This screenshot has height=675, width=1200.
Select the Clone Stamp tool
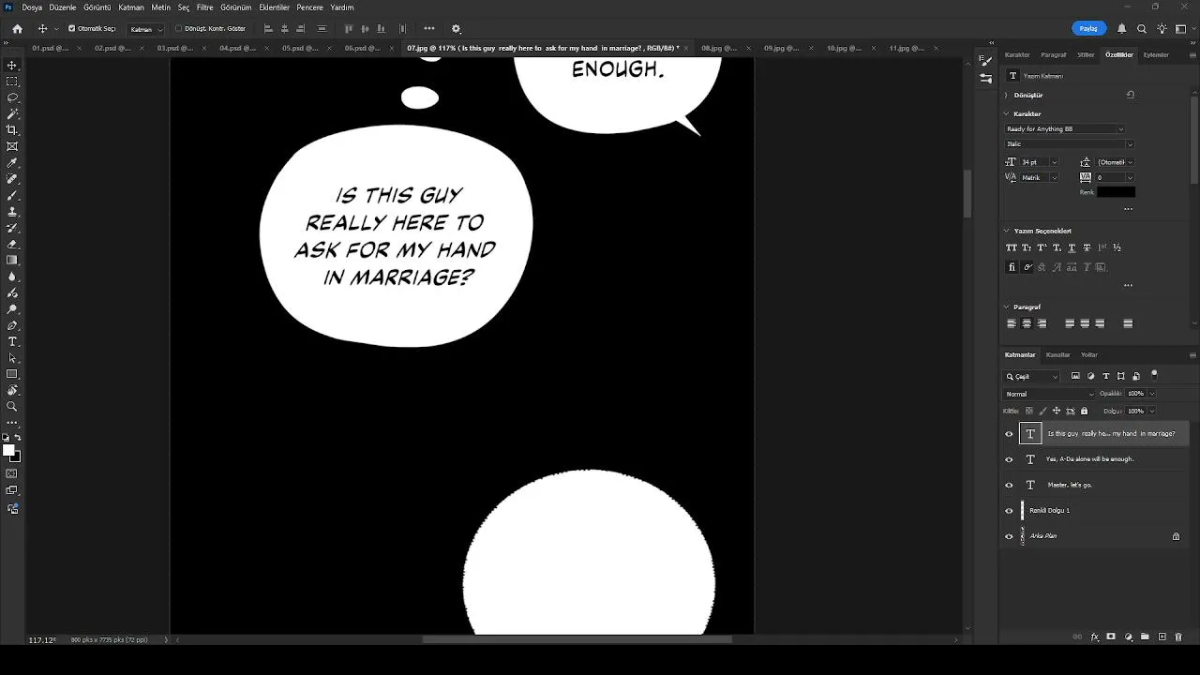pos(12,212)
